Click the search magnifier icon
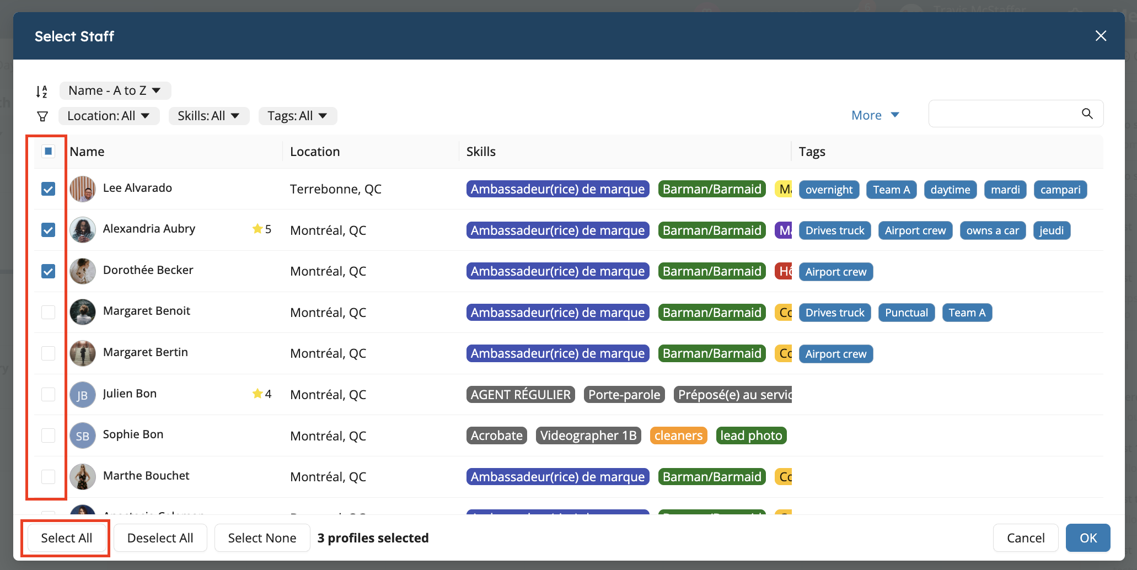1137x570 pixels. pyautogui.click(x=1087, y=114)
